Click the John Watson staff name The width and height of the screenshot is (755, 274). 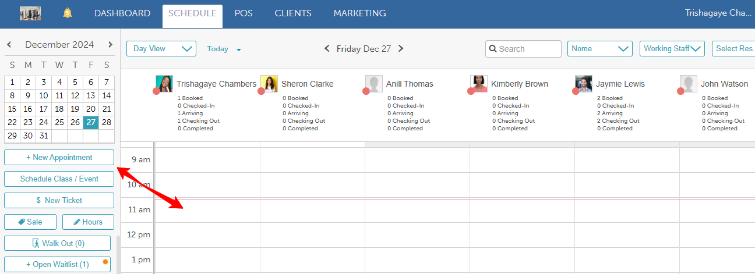724,84
